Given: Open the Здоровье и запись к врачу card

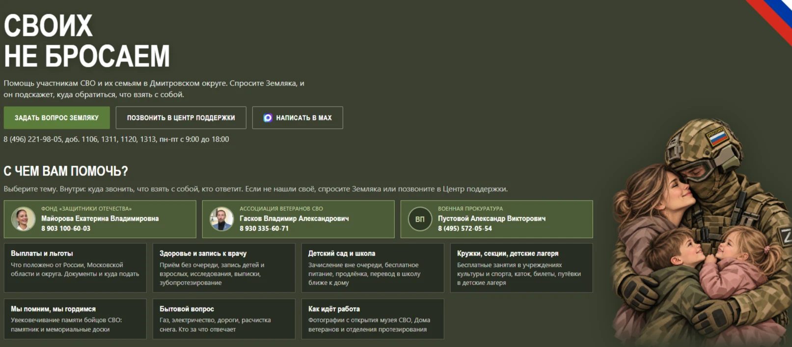Looking at the screenshot, I should [224, 268].
